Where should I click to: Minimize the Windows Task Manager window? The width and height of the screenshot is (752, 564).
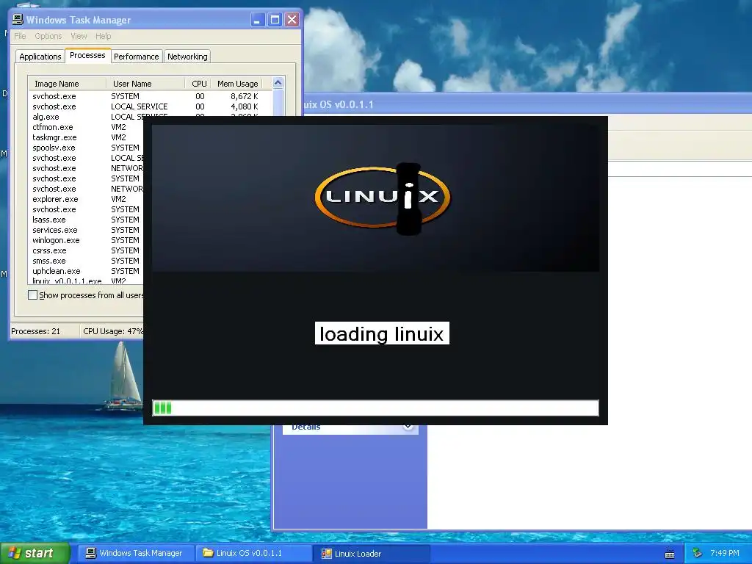[258, 20]
